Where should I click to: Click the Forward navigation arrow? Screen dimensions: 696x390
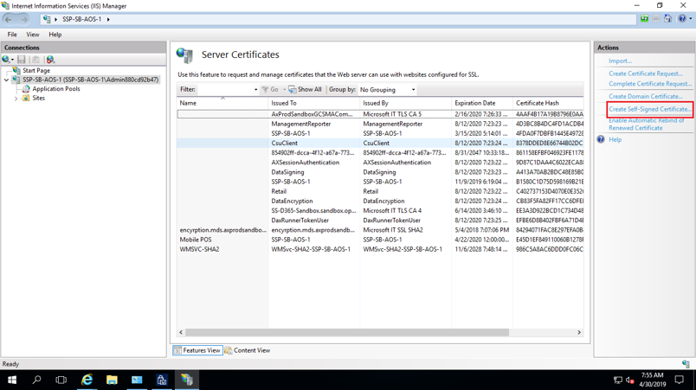click(23, 19)
